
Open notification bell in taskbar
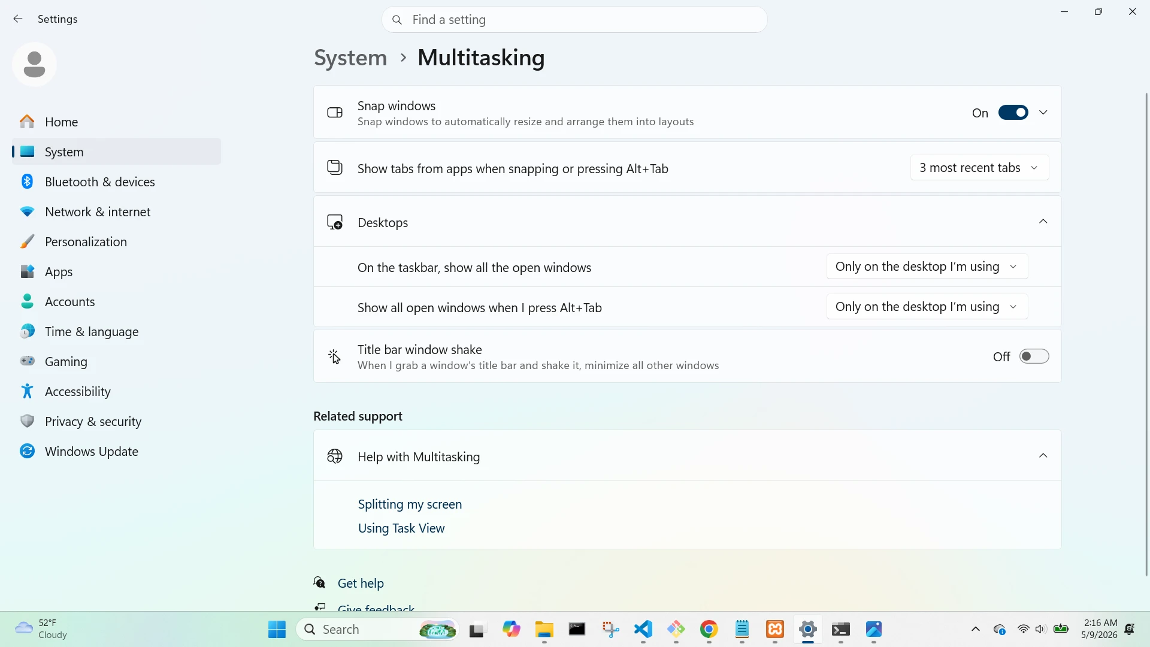click(x=1130, y=629)
